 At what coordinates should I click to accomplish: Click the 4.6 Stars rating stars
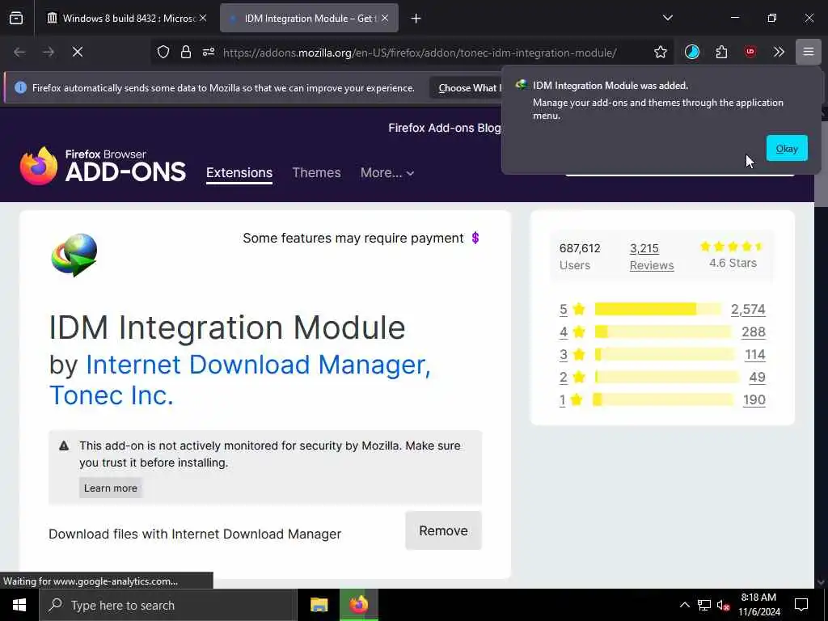732,247
